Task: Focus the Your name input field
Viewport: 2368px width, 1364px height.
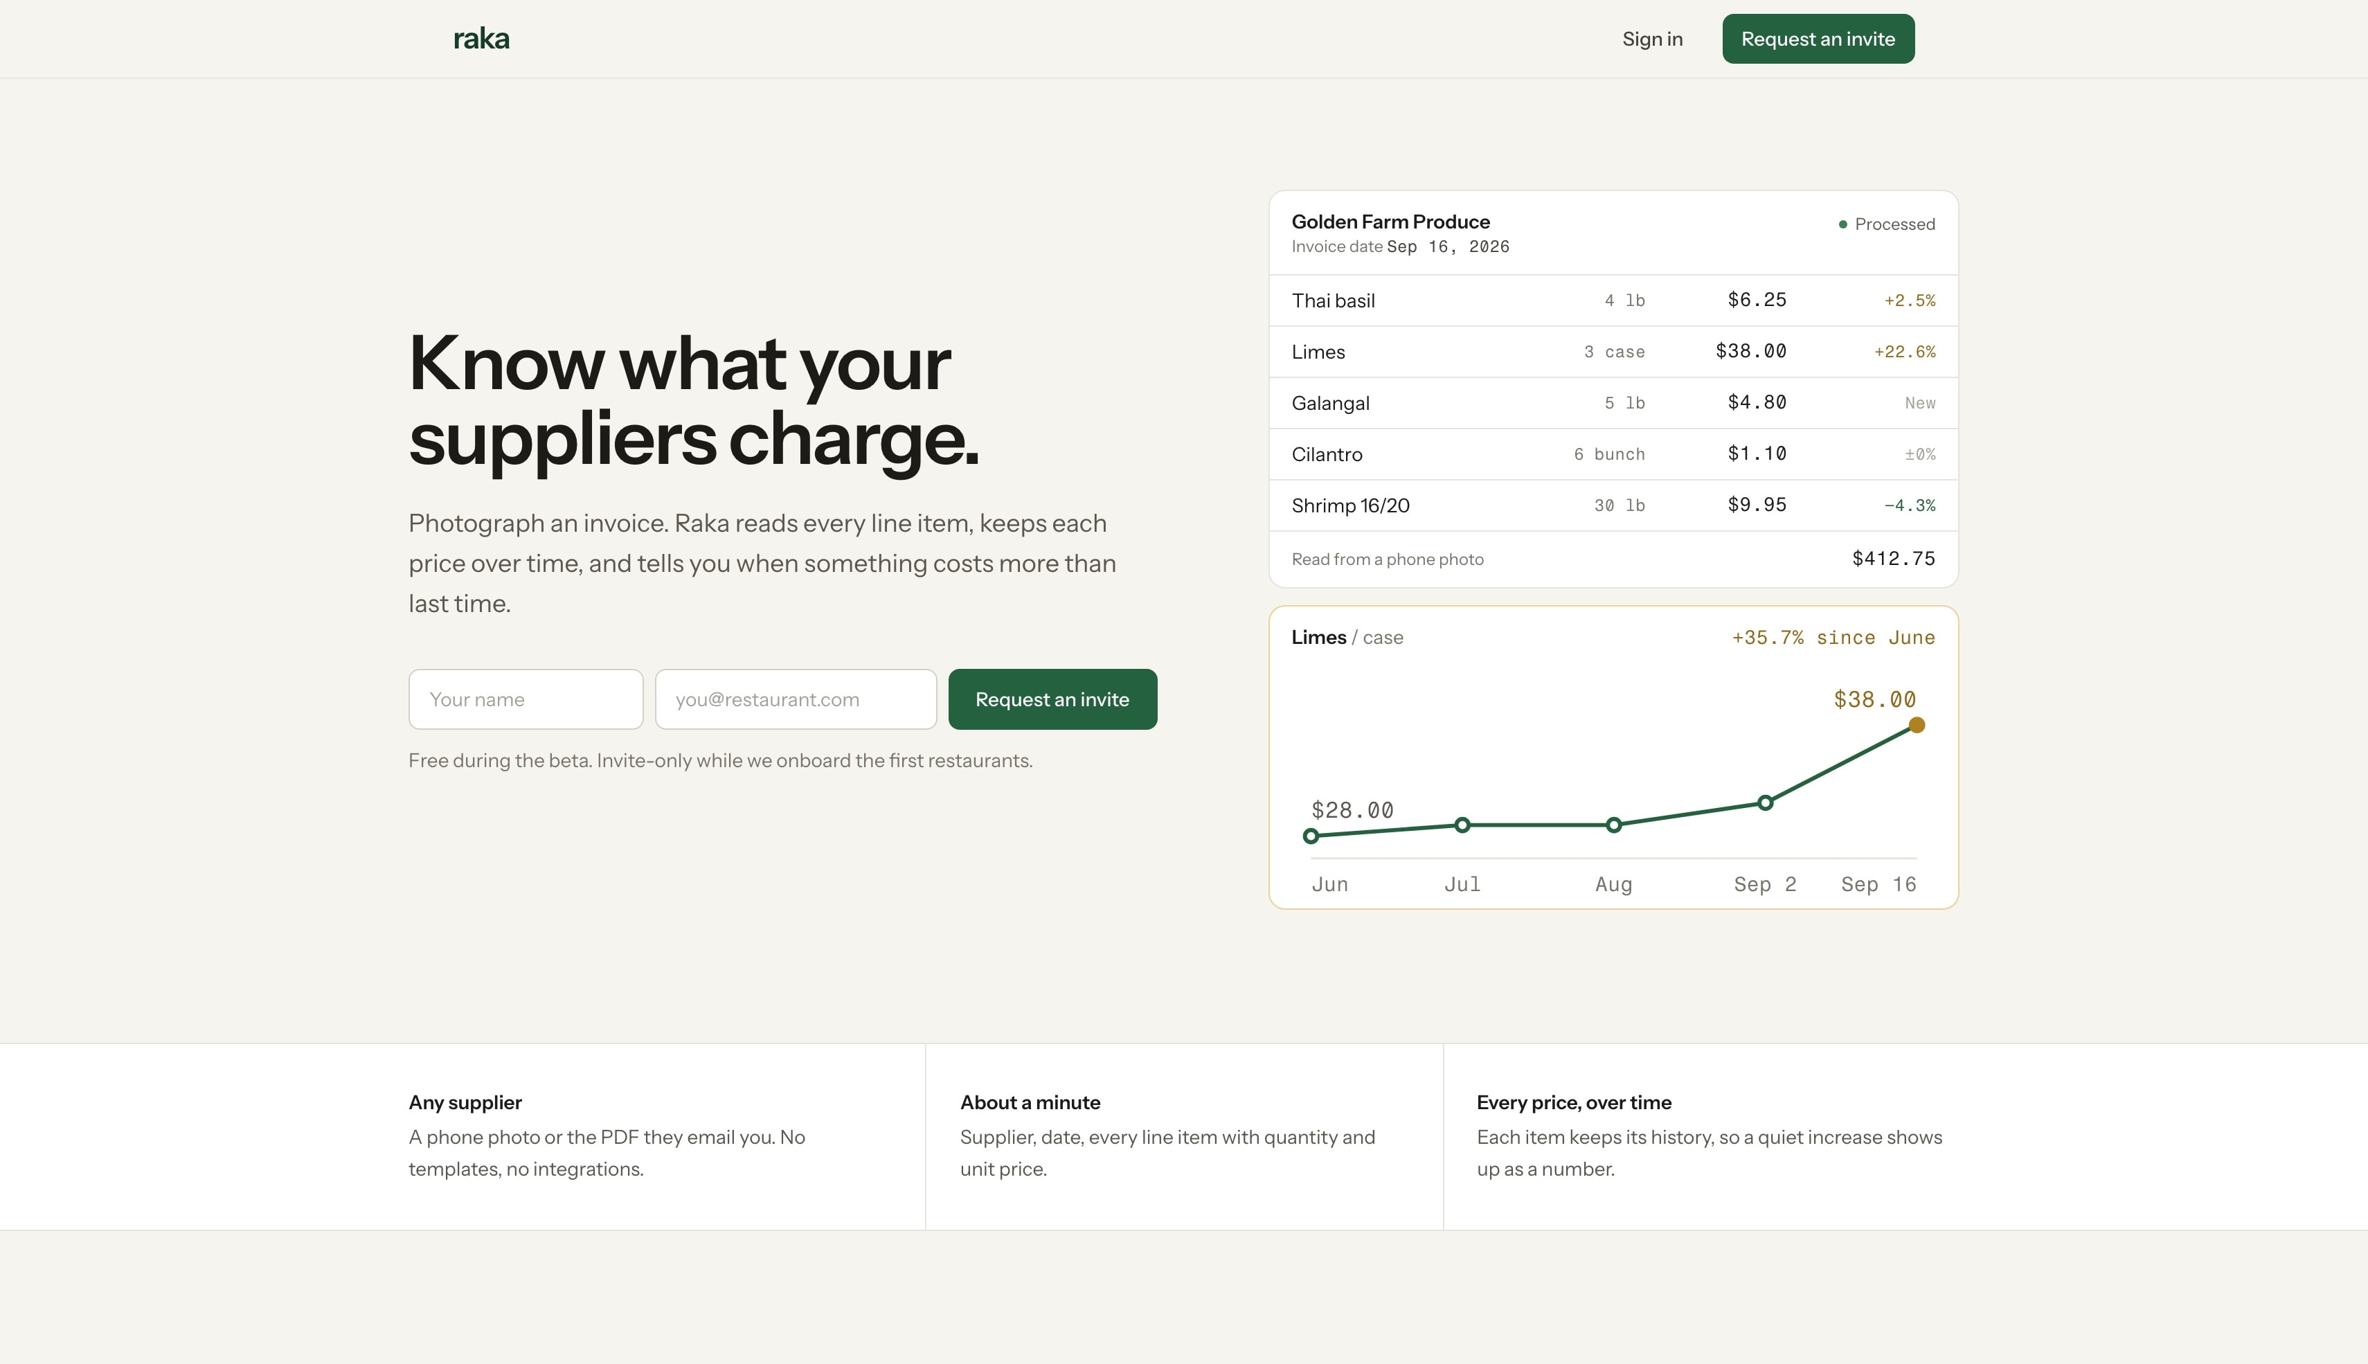Action: click(x=526, y=699)
